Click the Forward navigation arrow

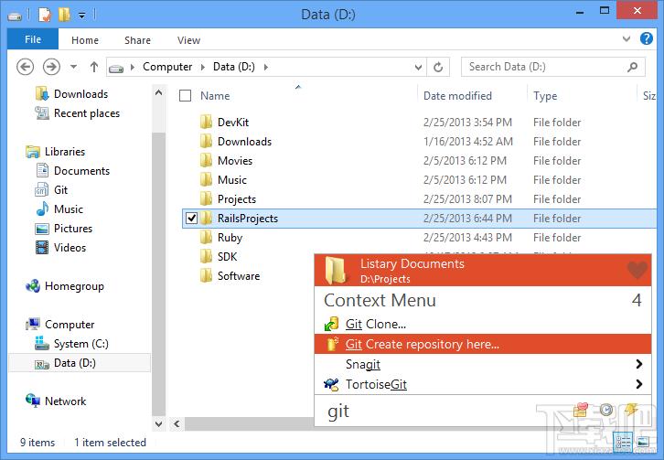coord(51,67)
